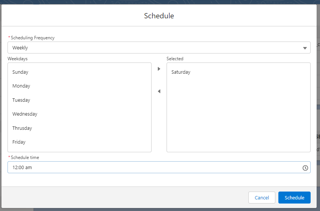This screenshot has width=320, height=211.
Task: Click the Selected list heading
Action: (x=175, y=59)
